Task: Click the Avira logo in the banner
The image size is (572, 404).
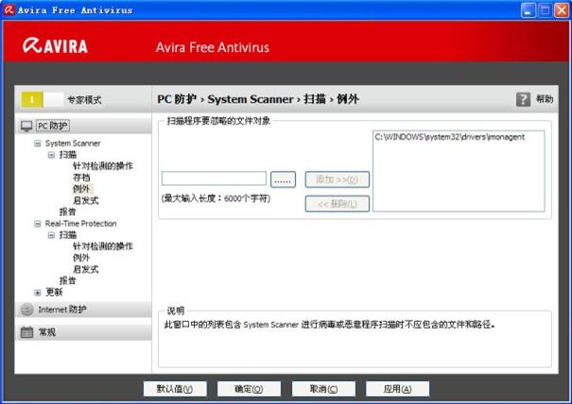Action: (56, 46)
